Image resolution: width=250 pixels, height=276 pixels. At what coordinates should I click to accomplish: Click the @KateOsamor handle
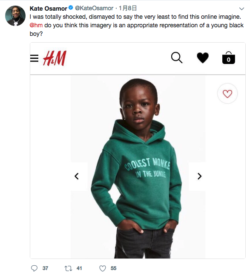point(94,8)
